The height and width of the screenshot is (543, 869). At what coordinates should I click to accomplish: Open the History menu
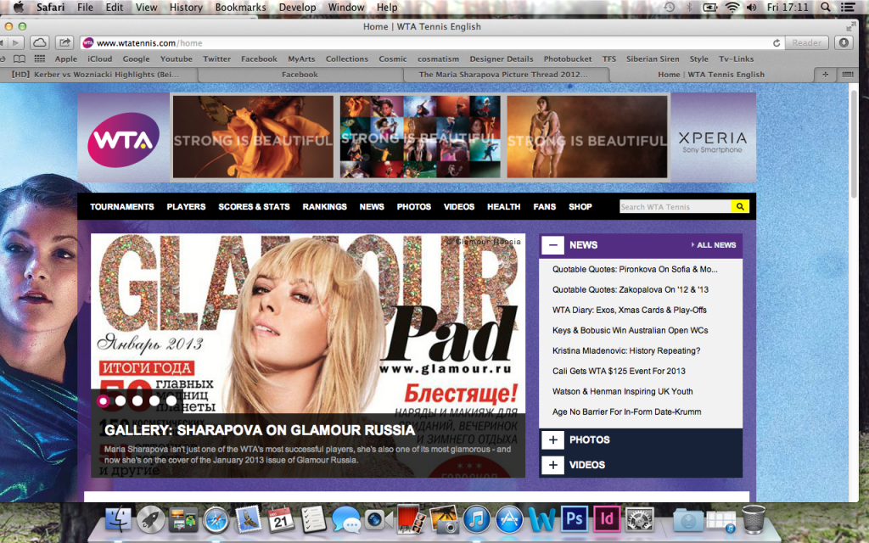[x=186, y=7]
